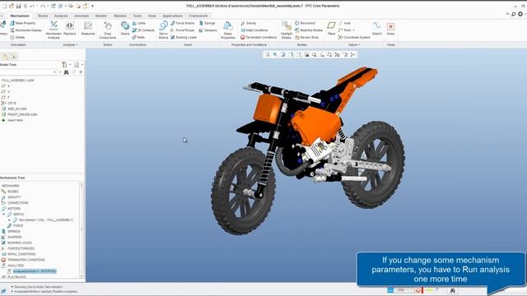The image size is (527, 296).
Task: Click Mass Property in Information group
Action: pos(23,23)
